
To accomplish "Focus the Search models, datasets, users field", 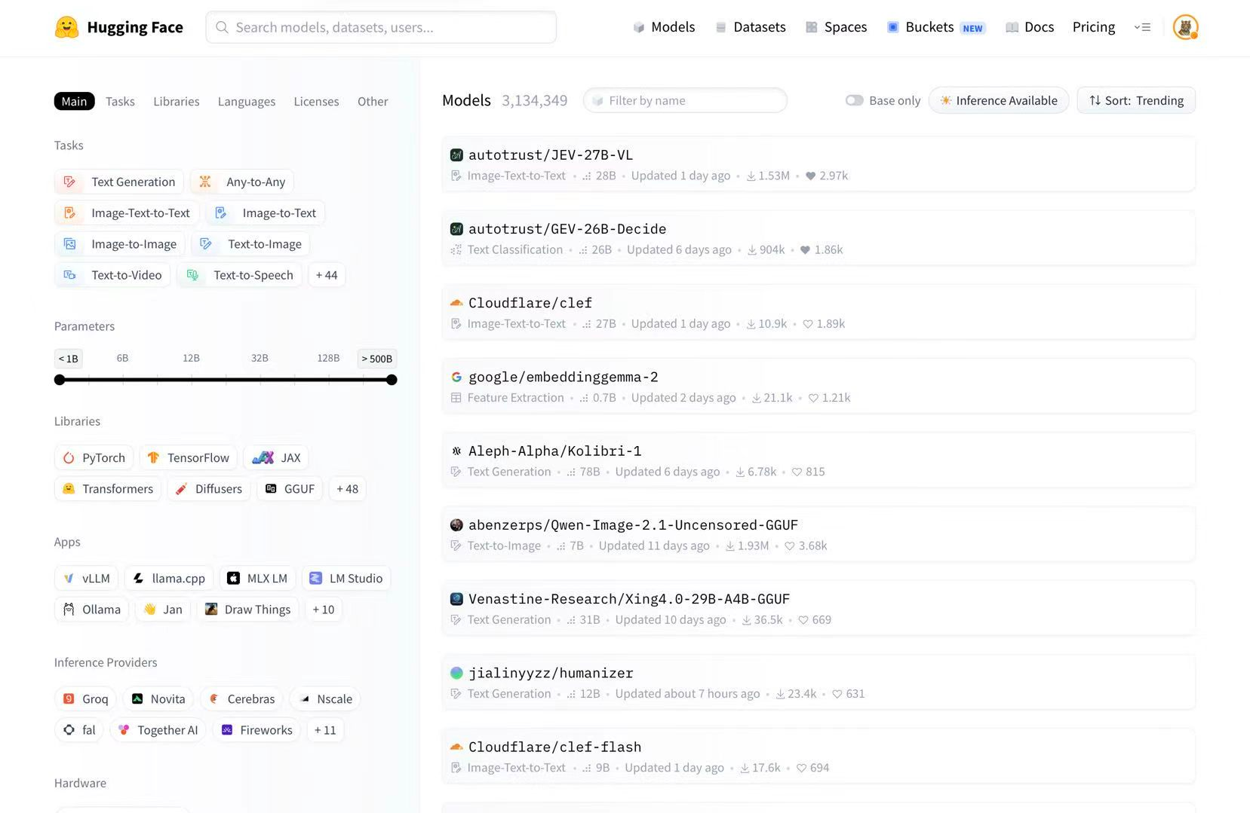I will (x=381, y=27).
